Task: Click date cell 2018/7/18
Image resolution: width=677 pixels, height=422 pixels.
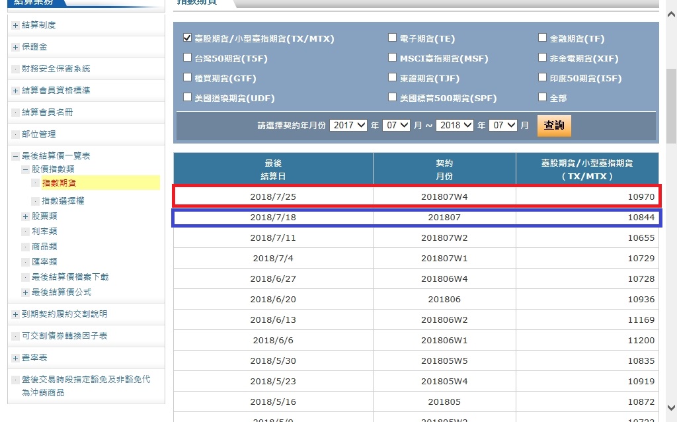Action: (273, 217)
